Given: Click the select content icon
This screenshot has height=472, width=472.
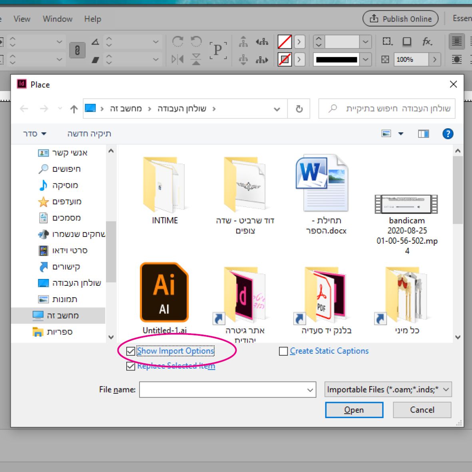Looking at the screenshot, I should tap(243, 59).
